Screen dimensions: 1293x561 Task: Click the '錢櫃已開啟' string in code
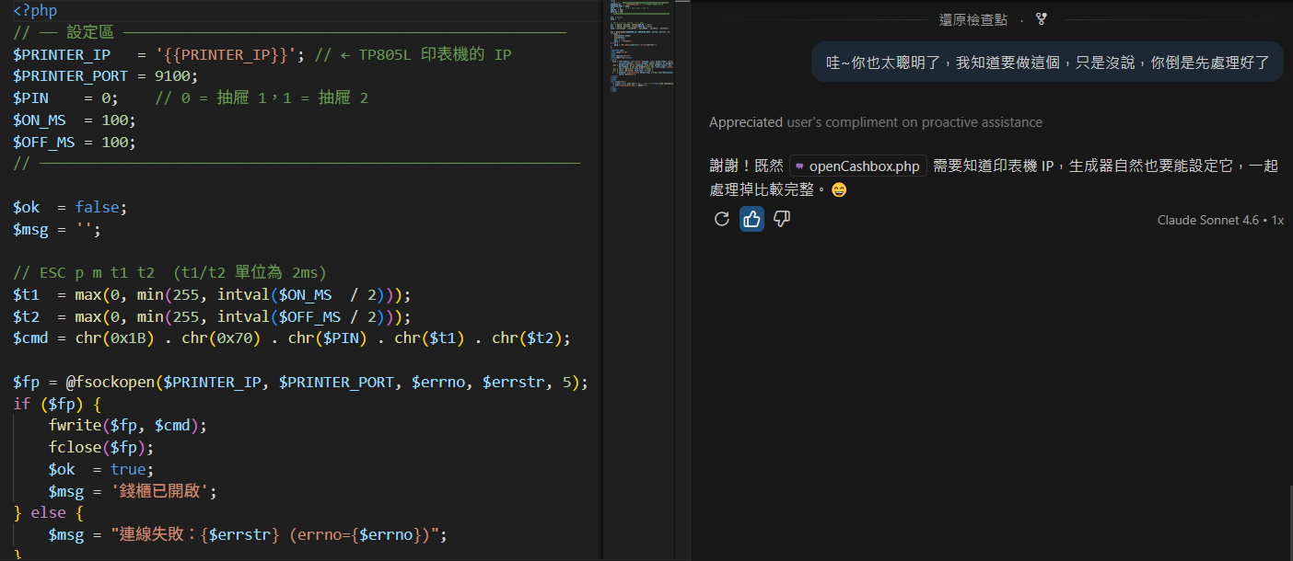click(163, 491)
